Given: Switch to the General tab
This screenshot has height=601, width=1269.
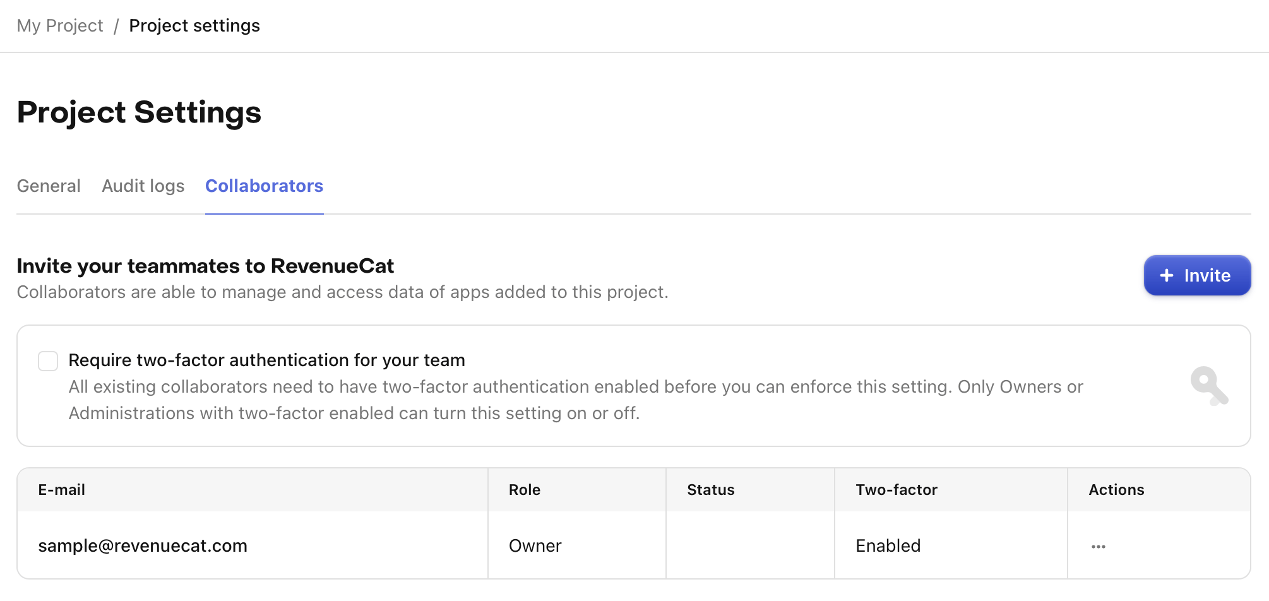Looking at the screenshot, I should click(x=49, y=186).
